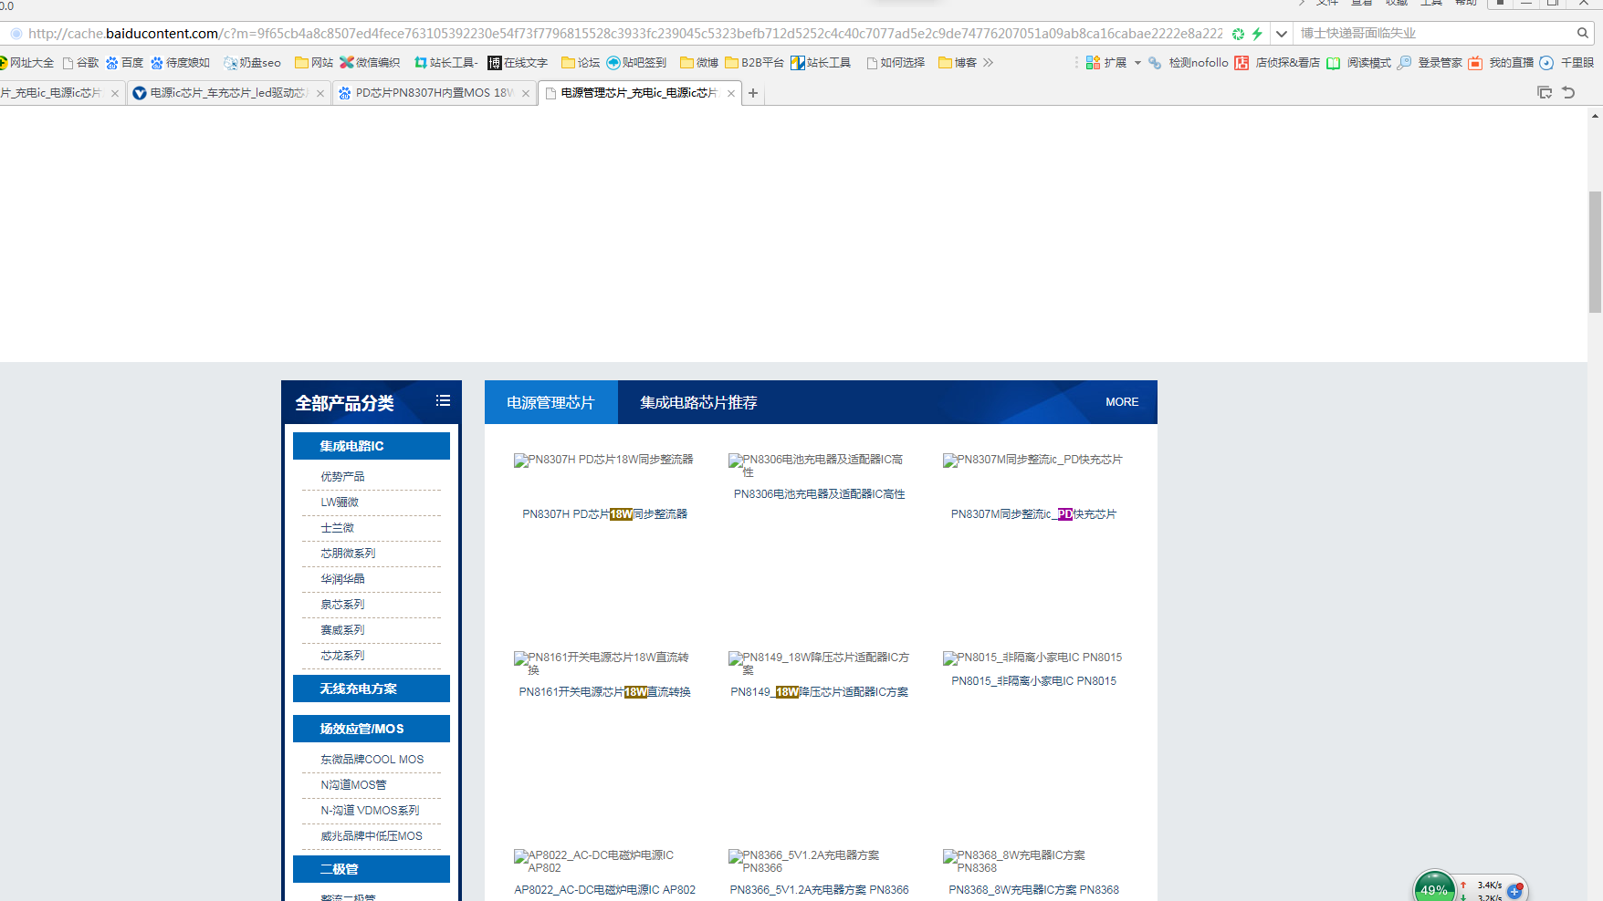Click the magnifier search icon
This screenshot has height=901, width=1603.
point(1582,33)
